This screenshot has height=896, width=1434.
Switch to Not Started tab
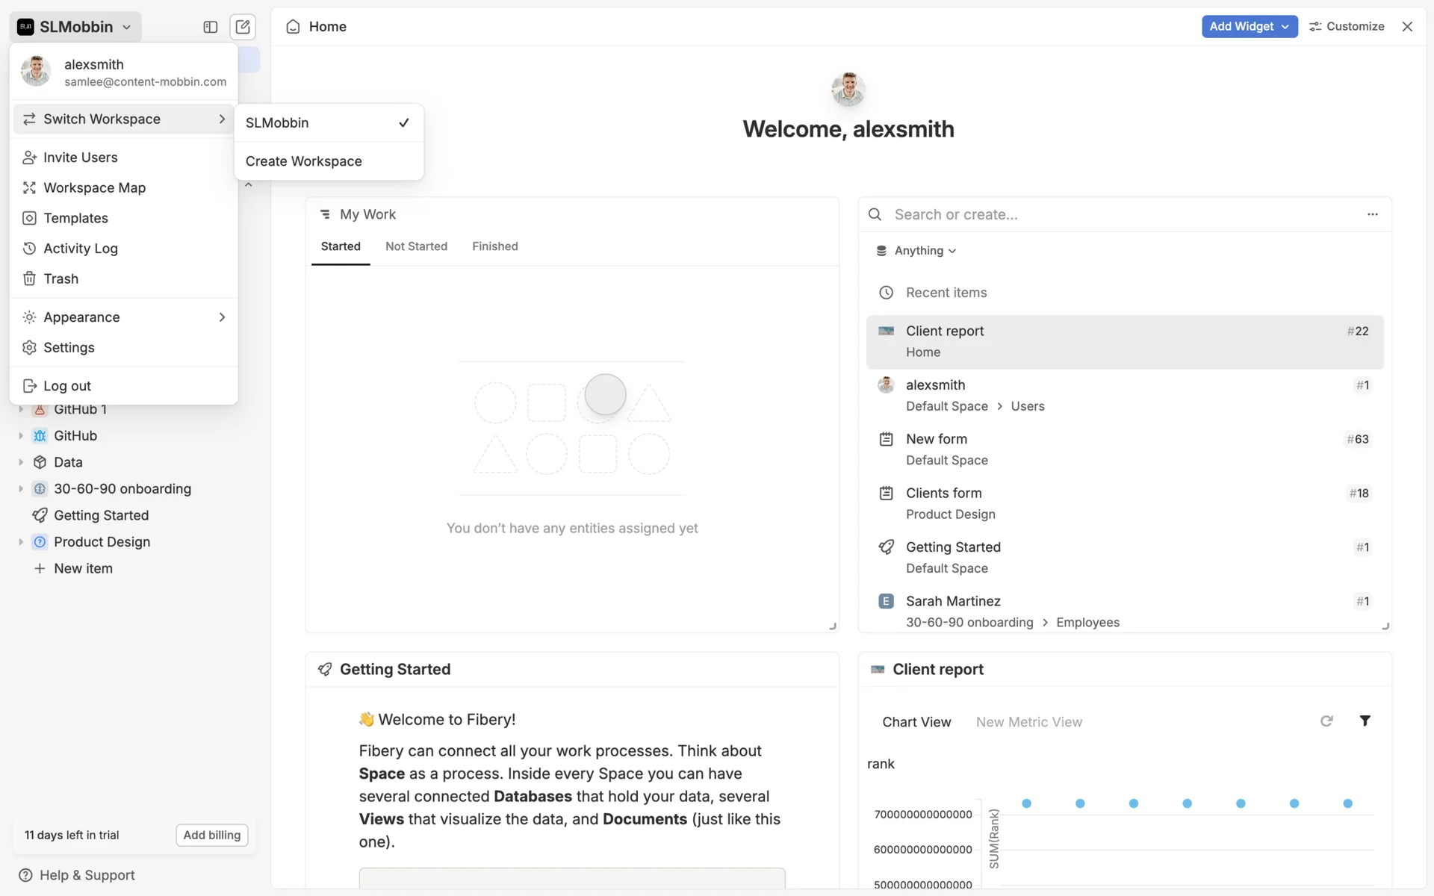416,246
